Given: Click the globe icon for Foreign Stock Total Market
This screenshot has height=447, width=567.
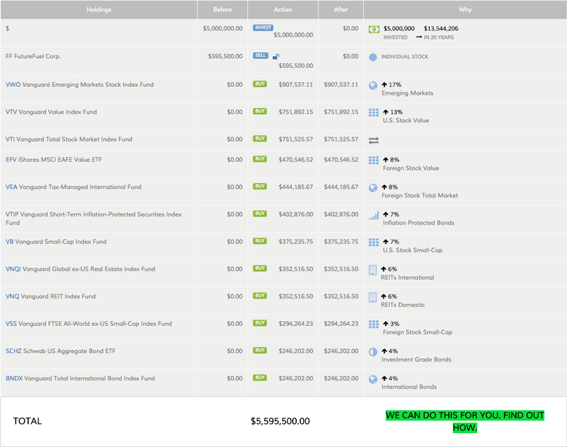Looking at the screenshot, I should point(373,188).
